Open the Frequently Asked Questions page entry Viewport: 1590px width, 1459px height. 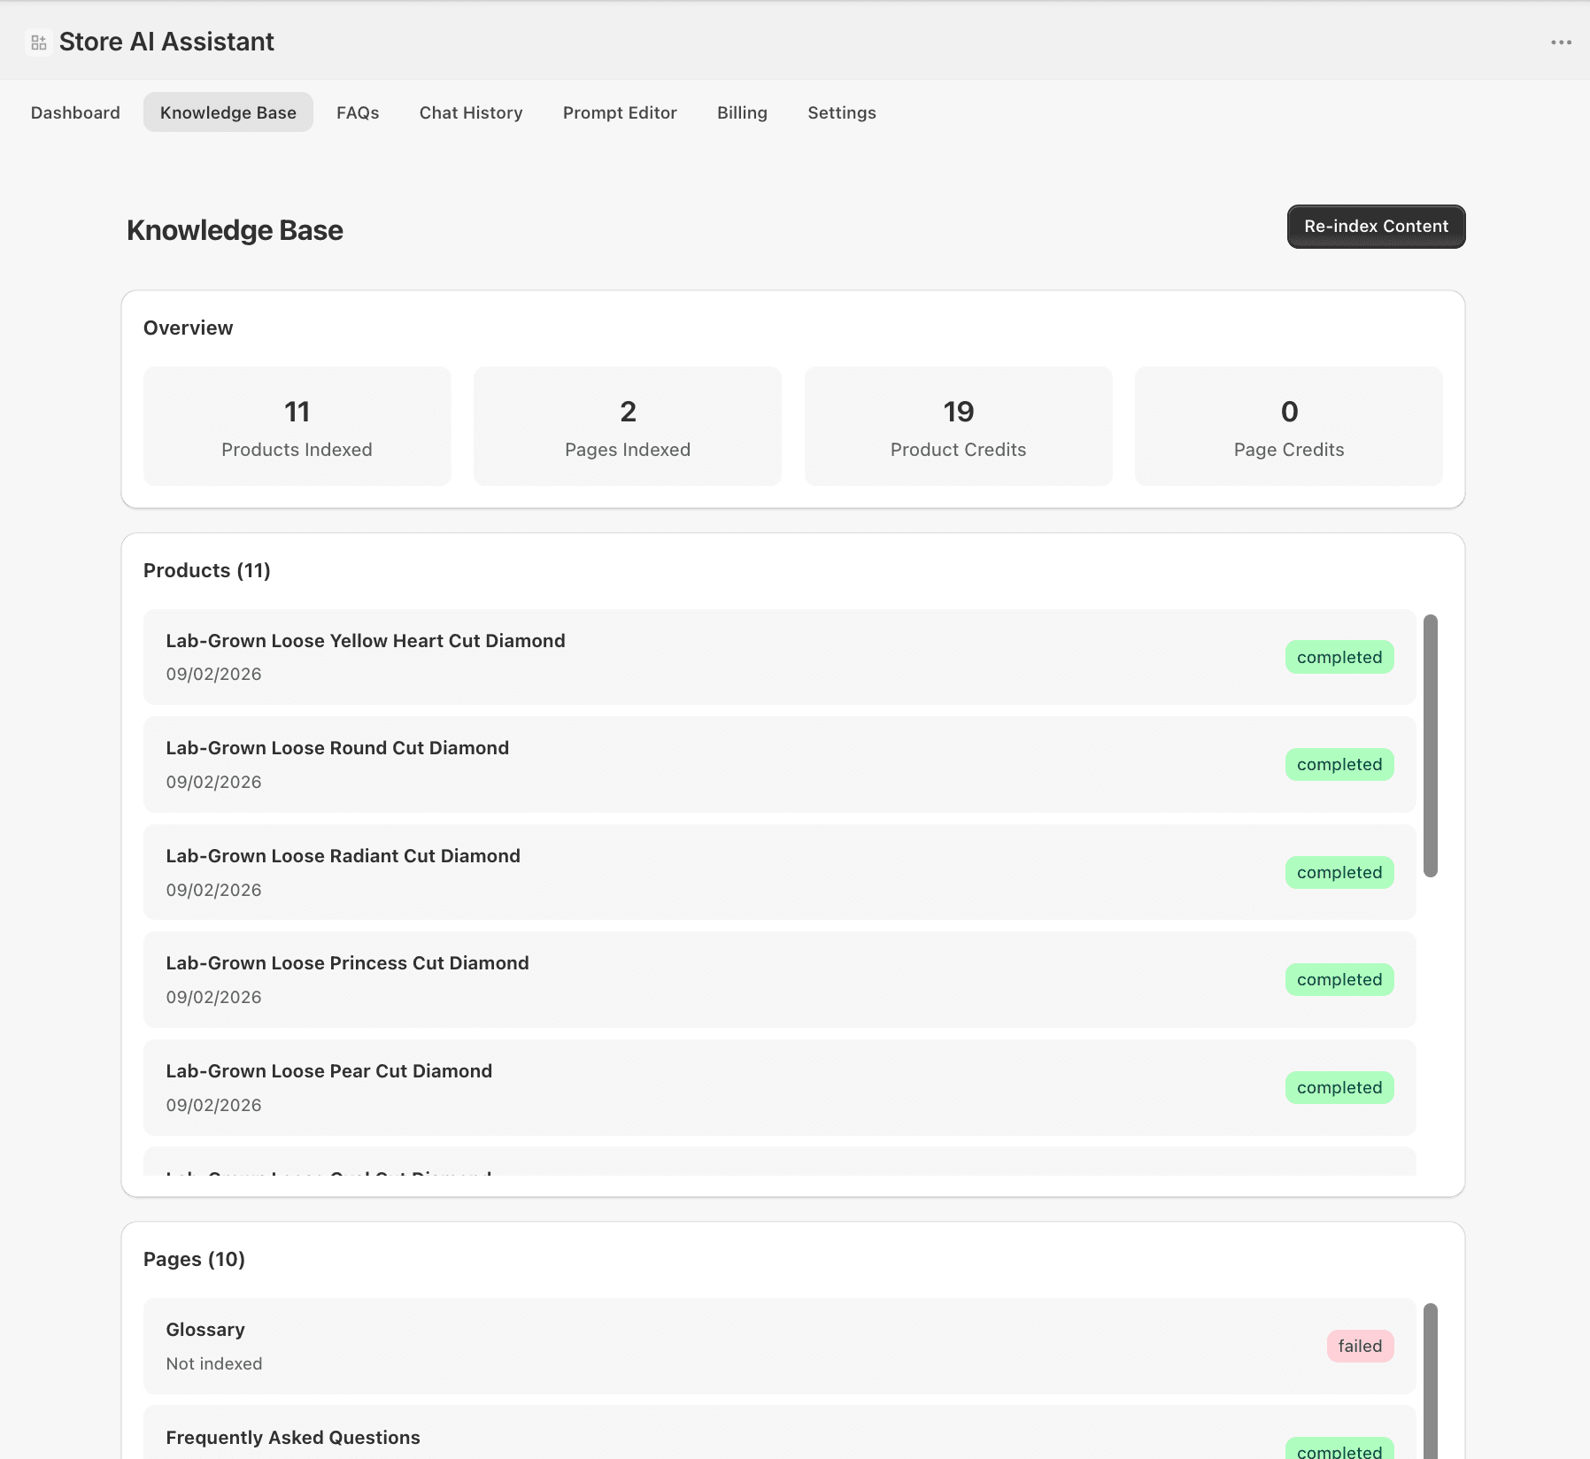pos(777,1436)
